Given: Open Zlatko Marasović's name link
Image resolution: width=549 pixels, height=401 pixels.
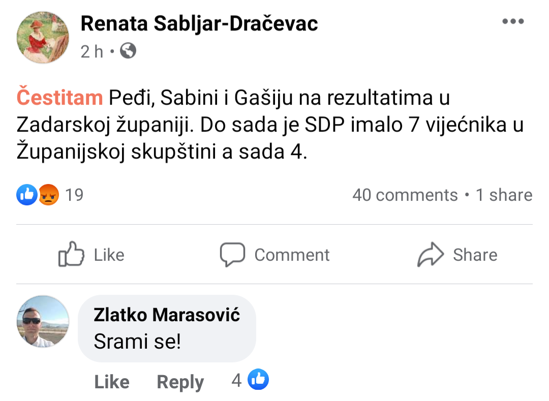Looking at the screenshot, I should pos(167,315).
